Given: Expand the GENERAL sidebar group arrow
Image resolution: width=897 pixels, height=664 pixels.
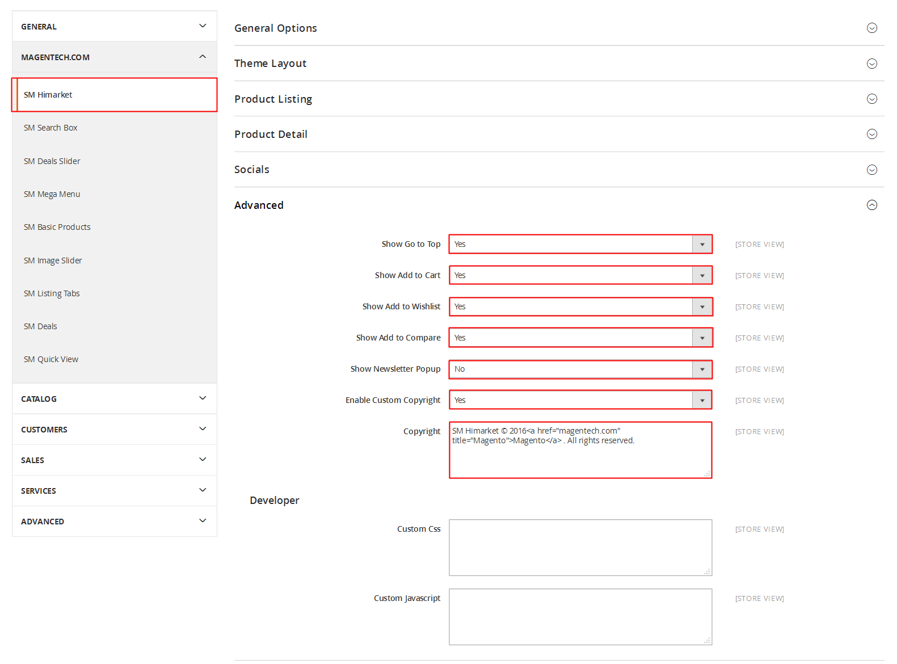Looking at the screenshot, I should click(203, 26).
